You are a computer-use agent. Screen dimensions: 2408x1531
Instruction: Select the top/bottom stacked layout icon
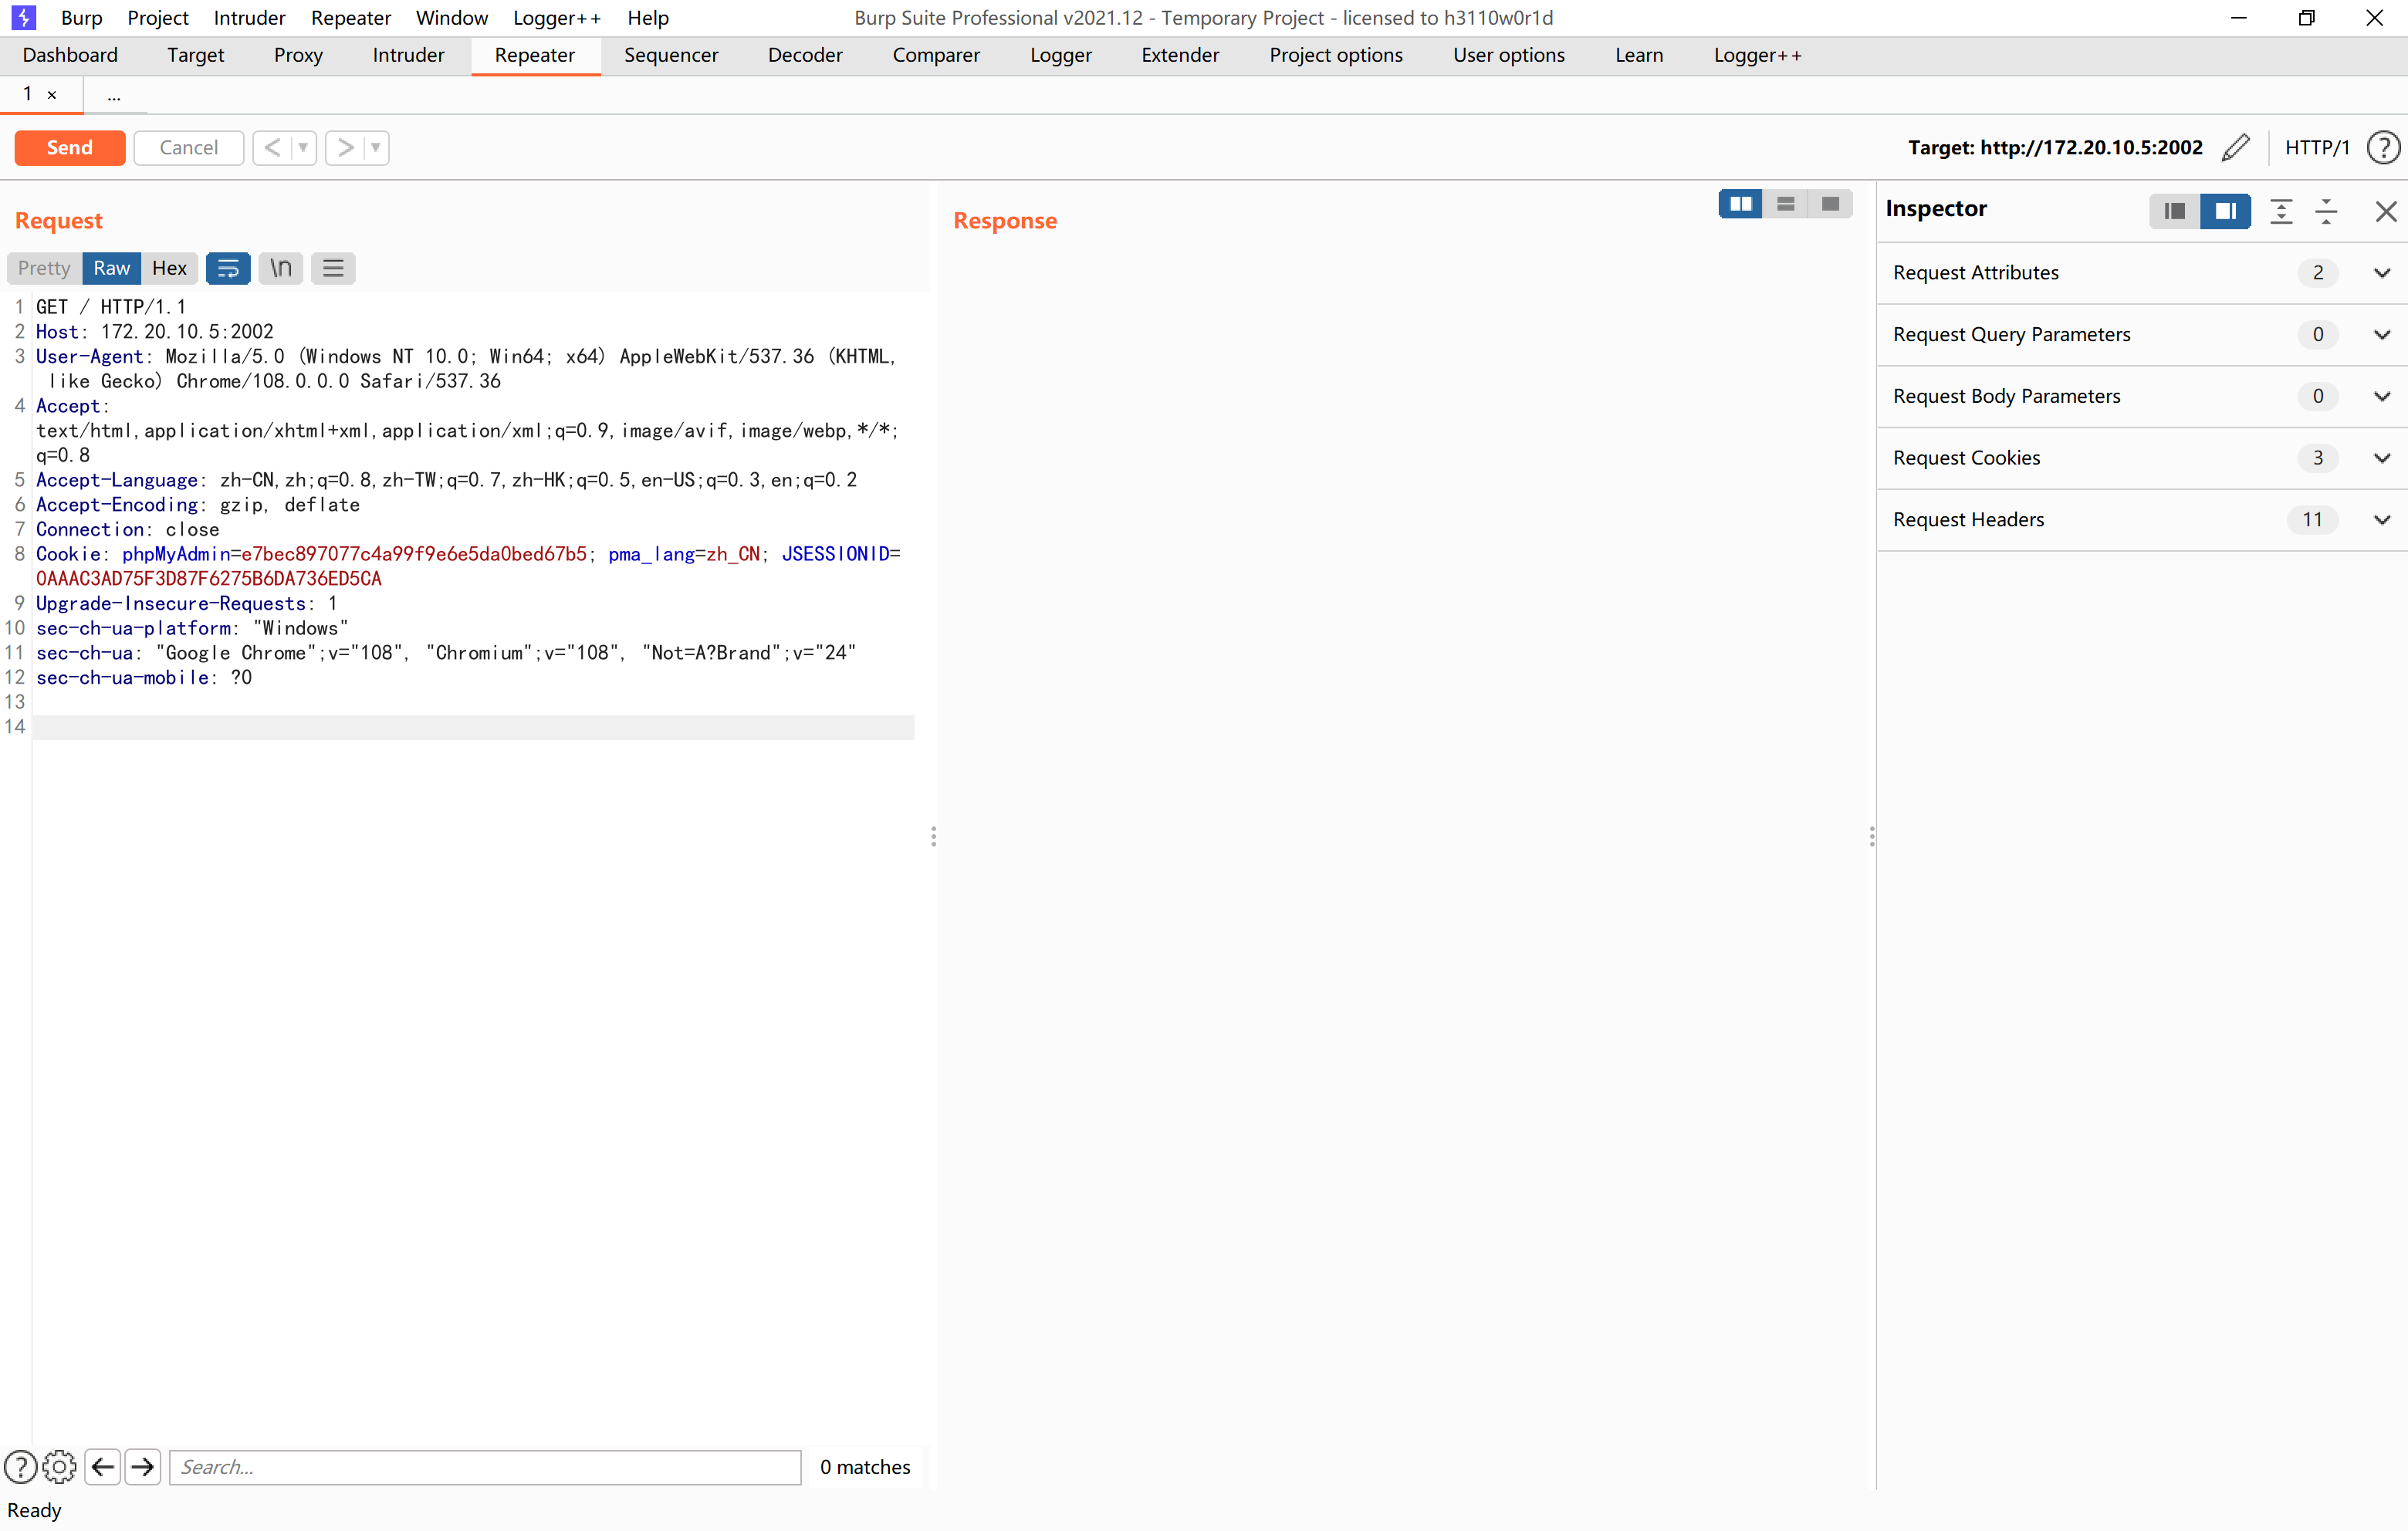1785,204
